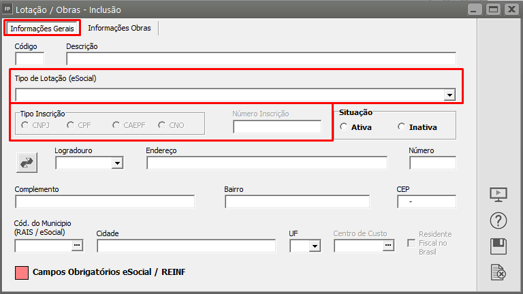Screen dimensions: 523x294
Task: Save the record with the floppy disk icon
Action: [498, 246]
